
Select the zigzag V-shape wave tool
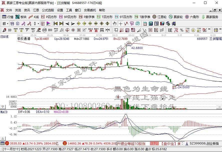click(x=145, y=30)
